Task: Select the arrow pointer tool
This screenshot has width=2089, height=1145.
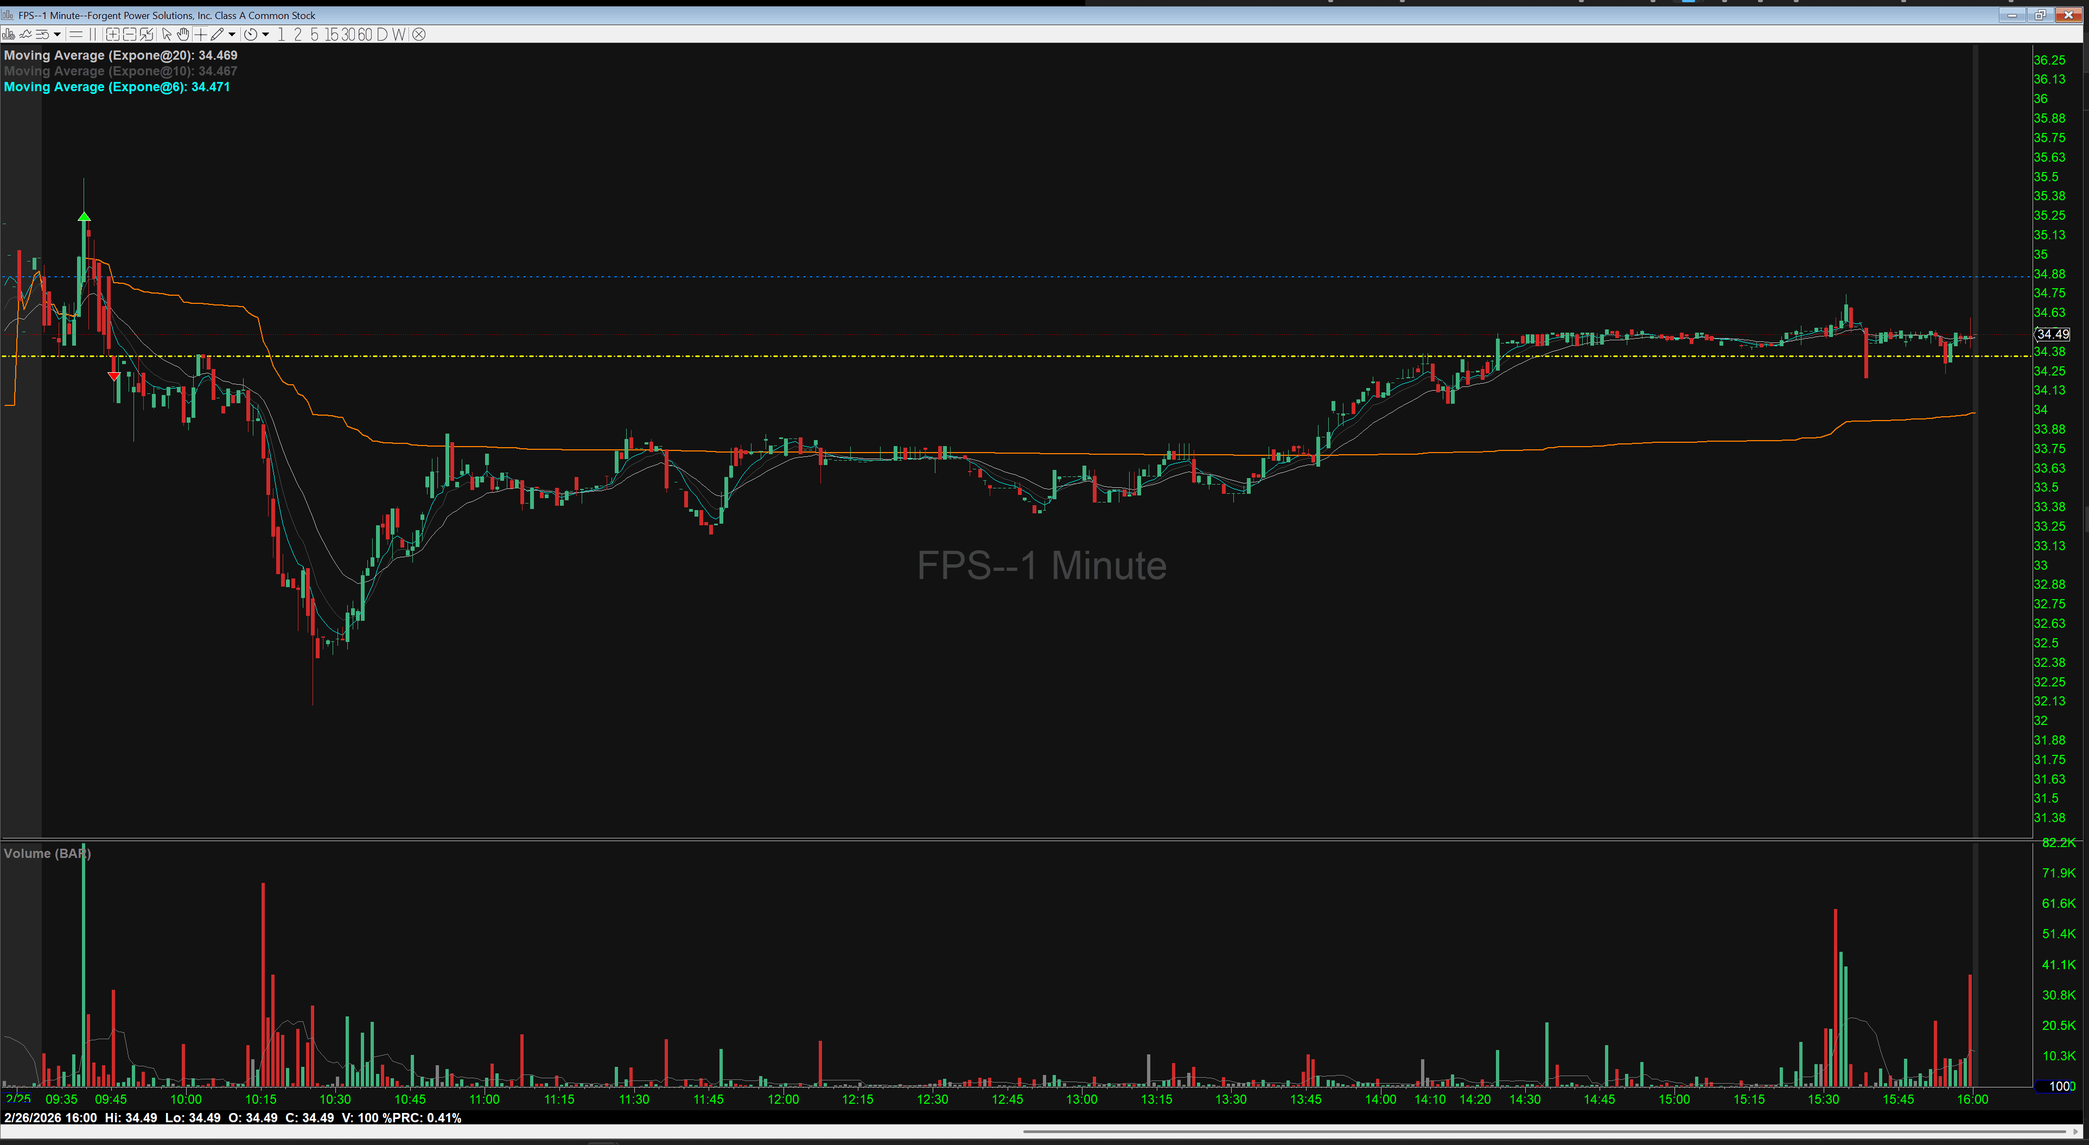Action: 166,34
